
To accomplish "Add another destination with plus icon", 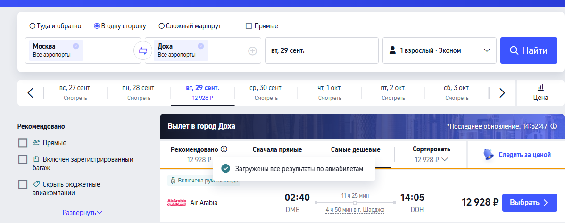I will tap(253, 51).
